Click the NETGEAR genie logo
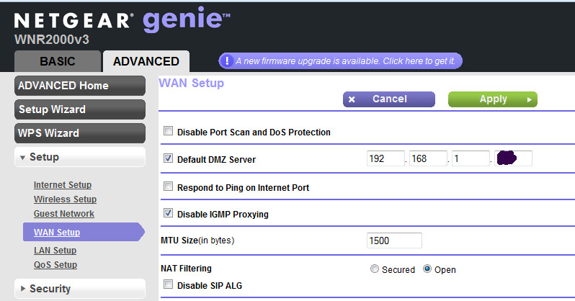Viewport: 575px width, 301px height. click(x=122, y=19)
